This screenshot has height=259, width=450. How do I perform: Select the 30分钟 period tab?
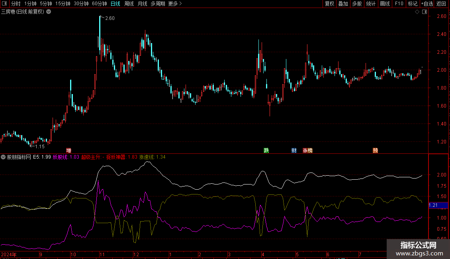[81, 4]
